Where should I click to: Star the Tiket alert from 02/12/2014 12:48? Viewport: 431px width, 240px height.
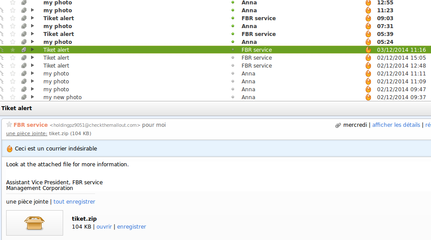[13, 66]
